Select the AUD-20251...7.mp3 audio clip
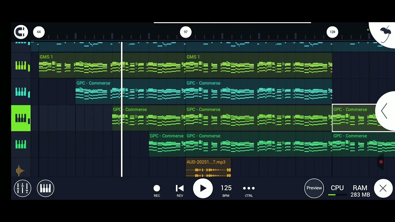 pos(208,168)
